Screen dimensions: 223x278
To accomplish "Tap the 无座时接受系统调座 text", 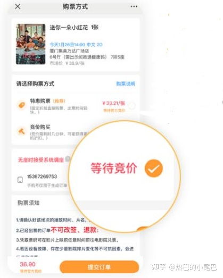I will point(40,160).
